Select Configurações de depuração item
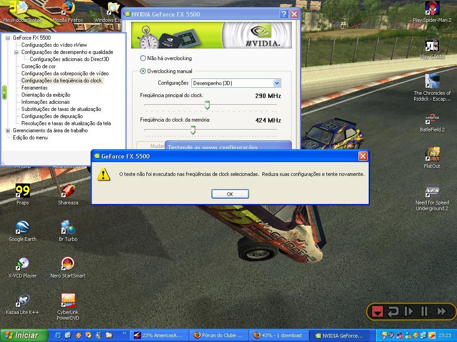Image resolution: width=457 pixels, height=342 pixels. [x=52, y=116]
